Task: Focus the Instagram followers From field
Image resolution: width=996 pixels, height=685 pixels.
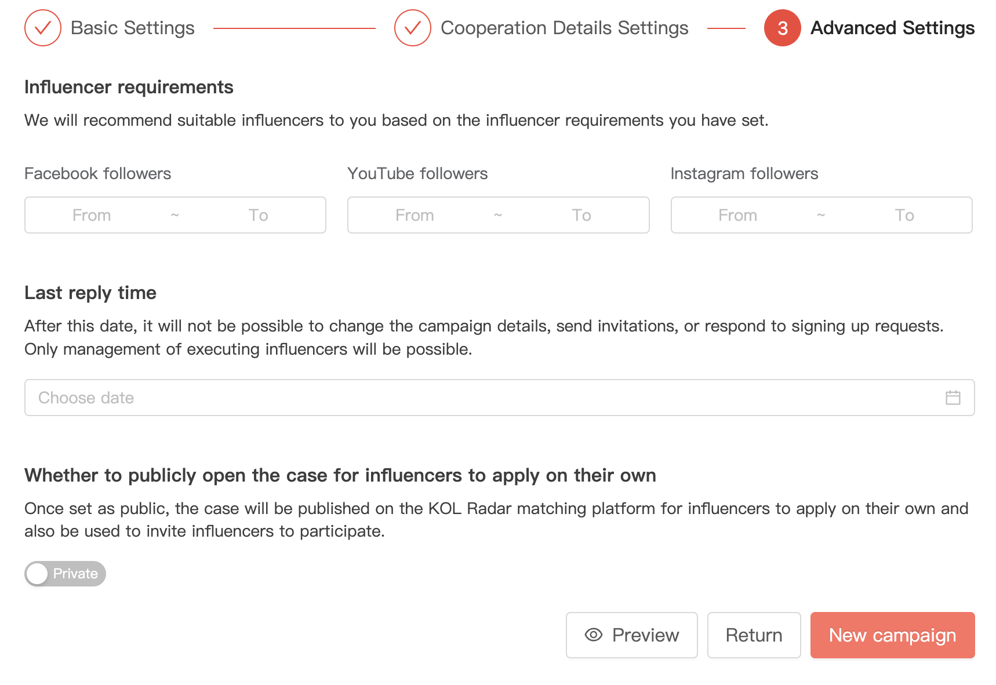Action: tap(737, 215)
